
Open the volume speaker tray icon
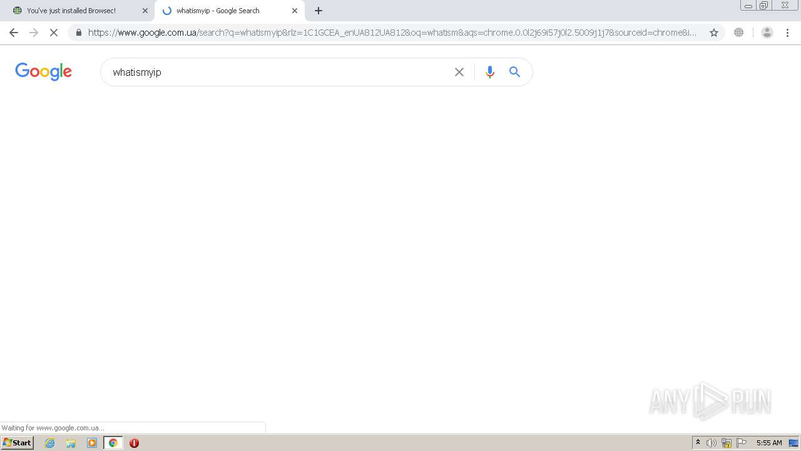712,443
